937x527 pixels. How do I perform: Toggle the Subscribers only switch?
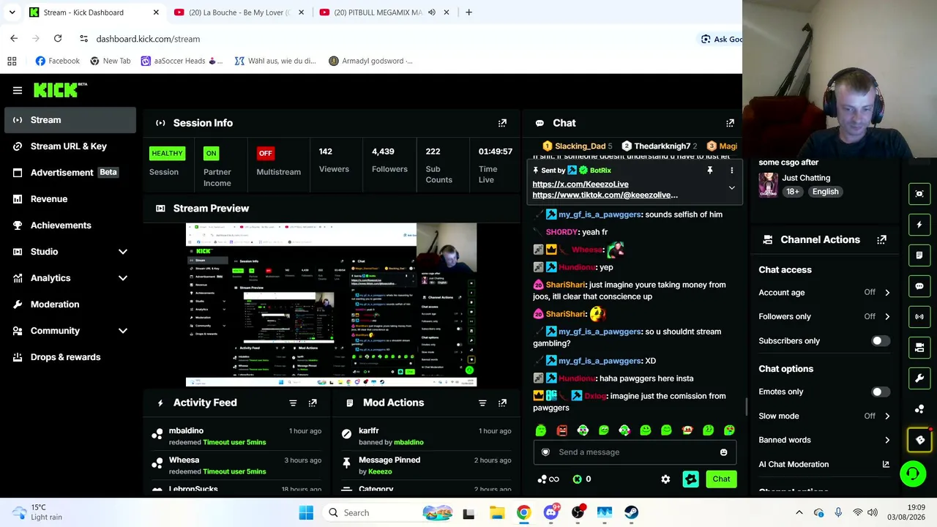[x=881, y=341]
